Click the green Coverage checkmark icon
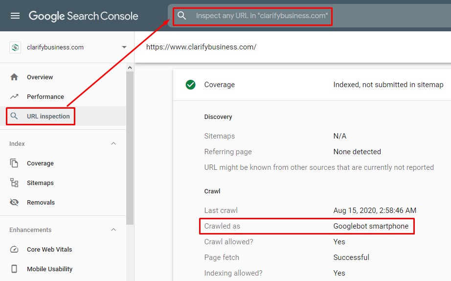 [190, 85]
